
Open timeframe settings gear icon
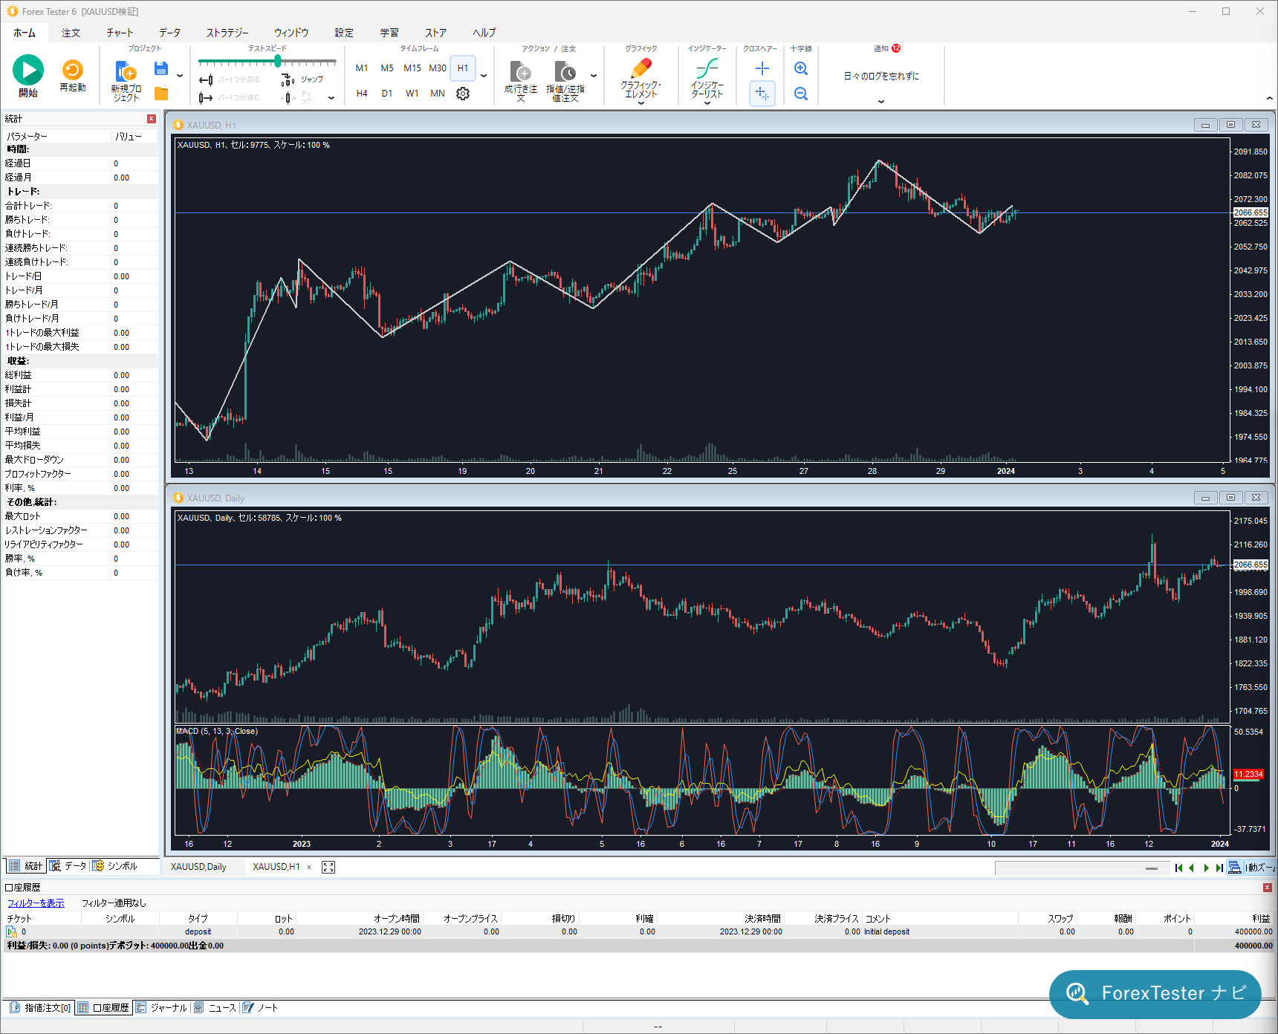(463, 94)
